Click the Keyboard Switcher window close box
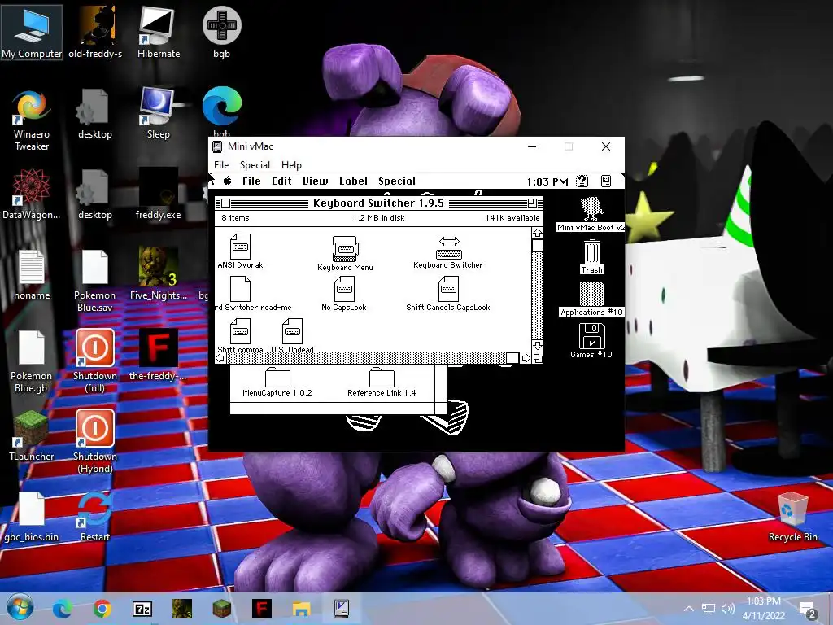The height and width of the screenshot is (625, 833). point(226,203)
